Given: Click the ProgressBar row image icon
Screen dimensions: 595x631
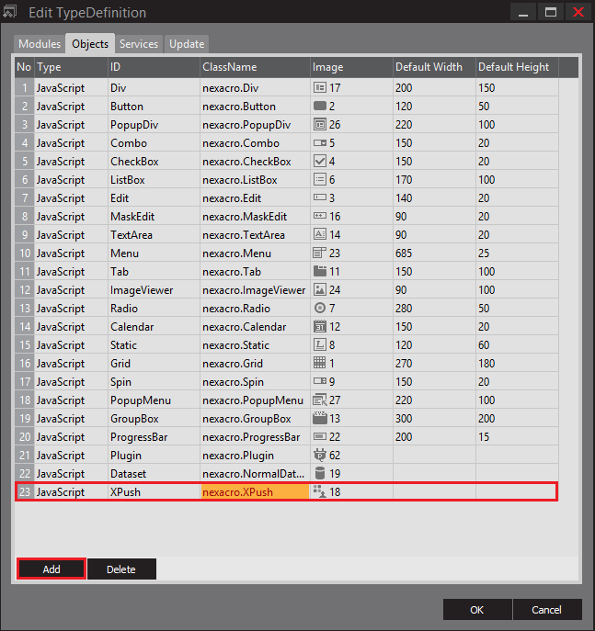Looking at the screenshot, I should click(x=319, y=437).
